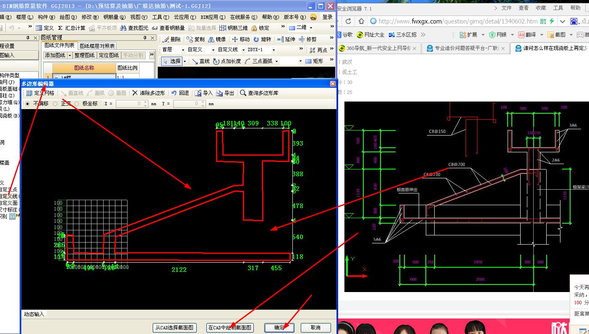Screen dimensions: 589x334
Task: Open the 在线服务 menu
Action: point(243,17)
